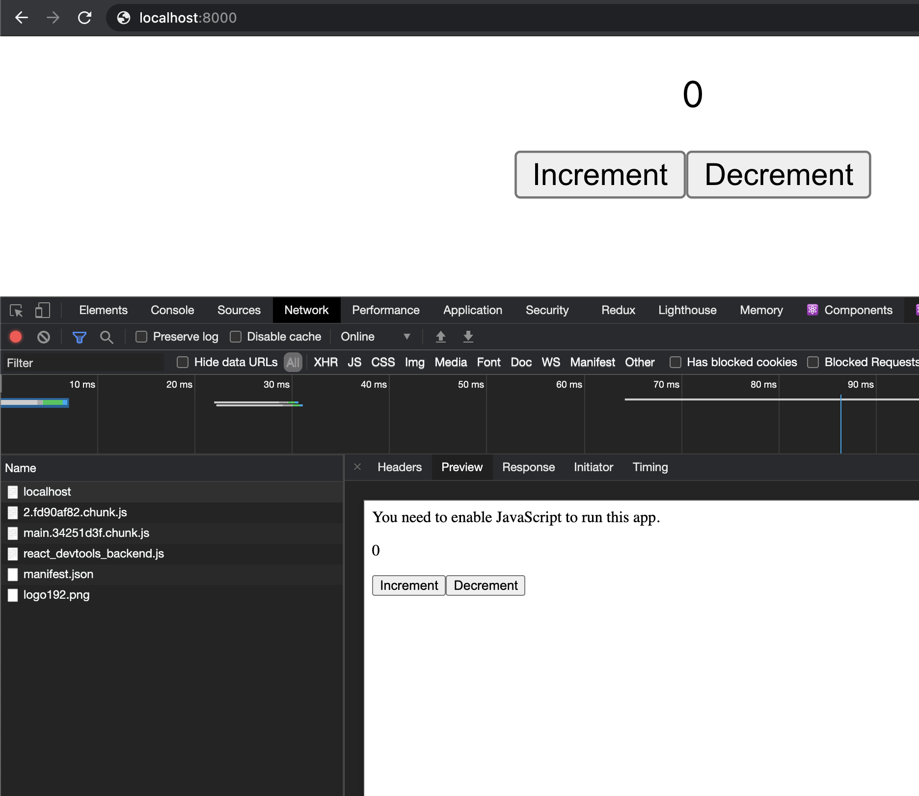Click file icon beside manifest.json
This screenshot has width=919, height=796.
tap(13, 575)
